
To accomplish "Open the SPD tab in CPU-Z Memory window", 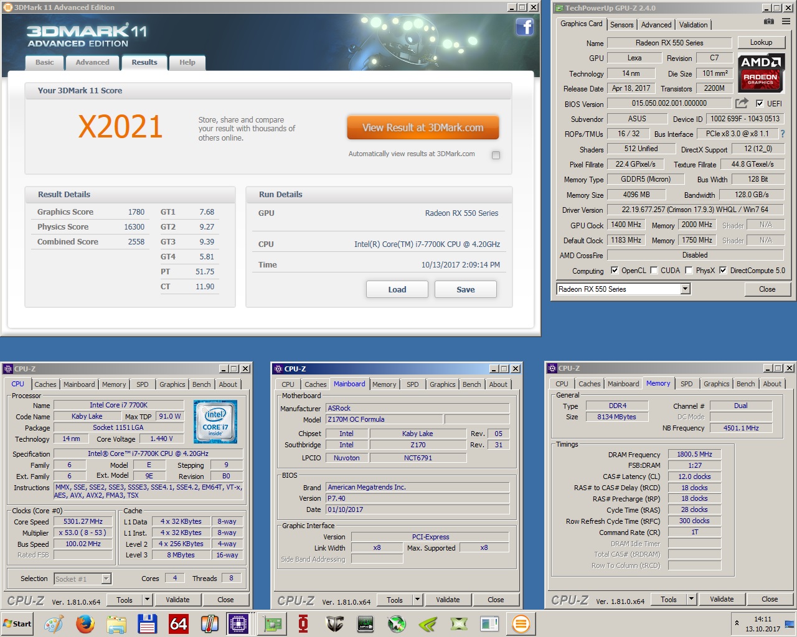I will [687, 384].
